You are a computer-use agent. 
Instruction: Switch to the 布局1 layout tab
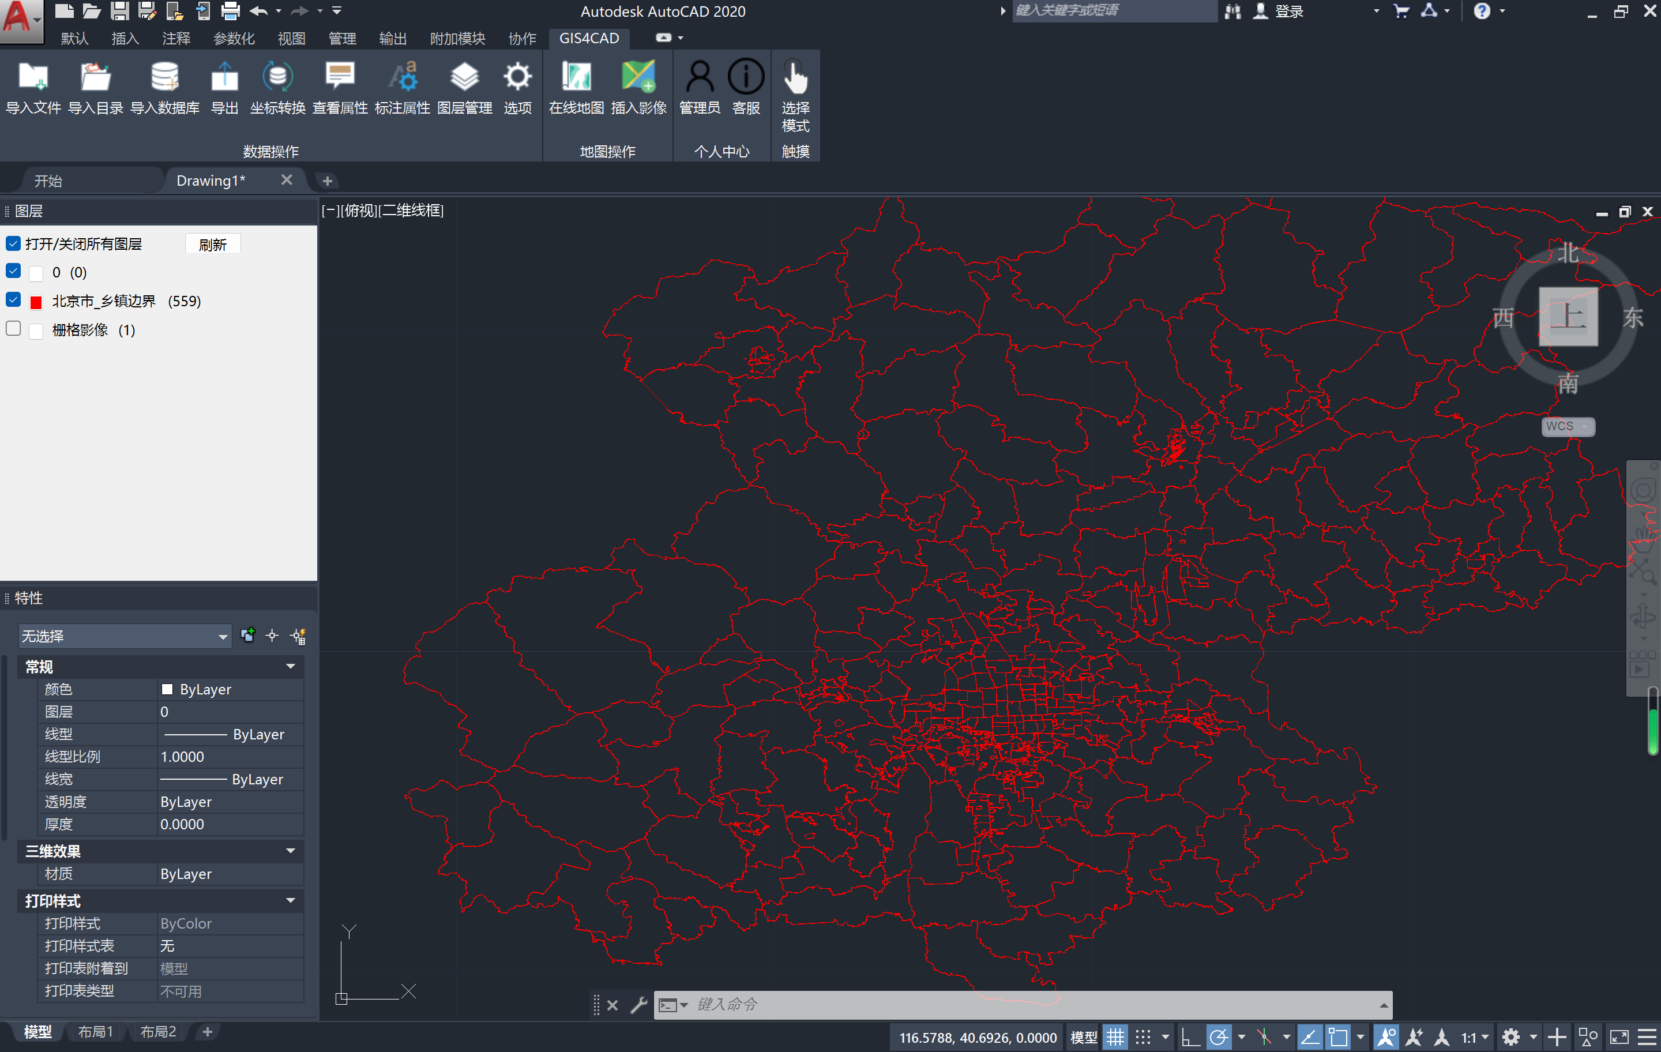pos(95,1031)
